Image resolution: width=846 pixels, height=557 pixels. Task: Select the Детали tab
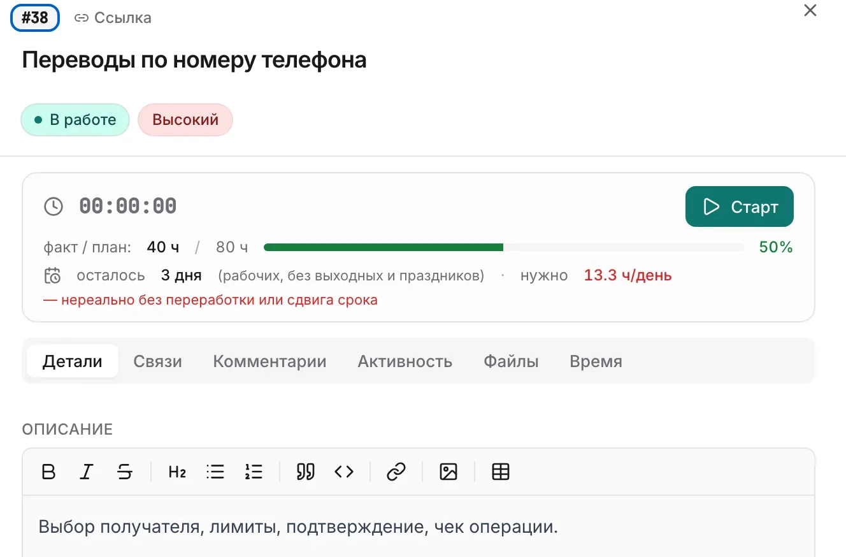tap(73, 361)
